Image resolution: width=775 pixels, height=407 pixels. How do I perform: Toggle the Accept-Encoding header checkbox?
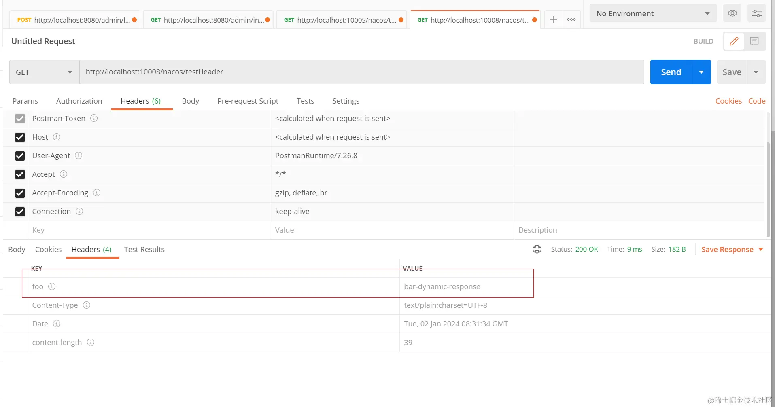[x=20, y=193]
